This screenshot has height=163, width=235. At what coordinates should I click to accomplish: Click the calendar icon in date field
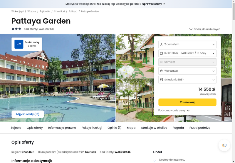pyautogui.click(x=161, y=53)
